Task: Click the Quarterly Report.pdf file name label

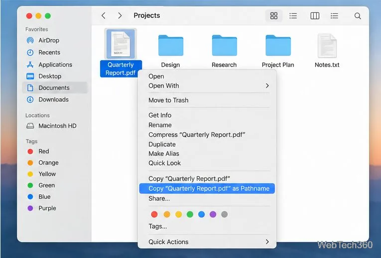Action: click(x=121, y=69)
